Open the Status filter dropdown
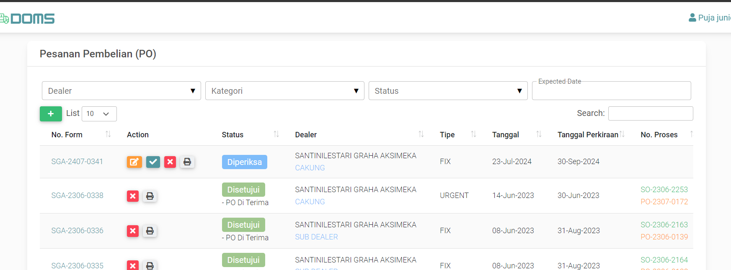This screenshot has height=270, width=731. coord(448,91)
